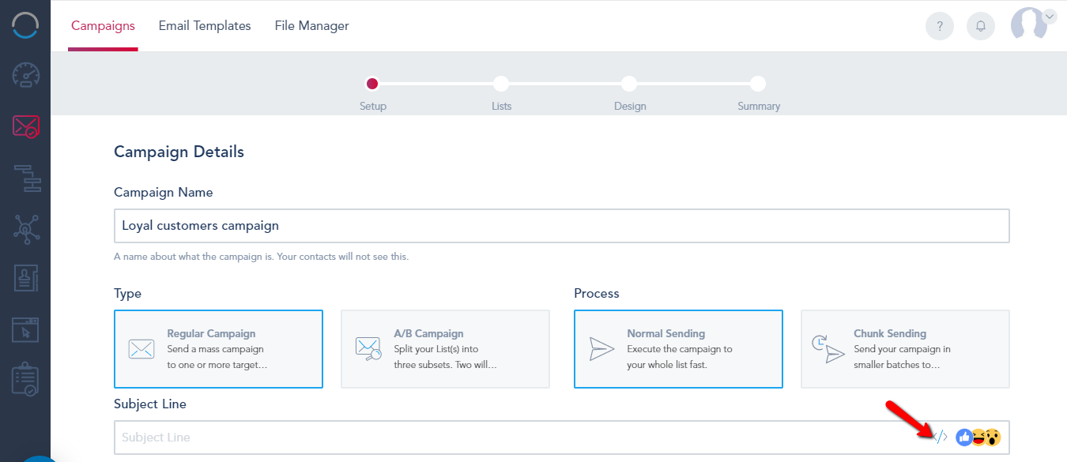This screenshot has height=462, width=1067.
Task: Open the mailing lists contact sidebar icon
Action: (x=25, y=278)
